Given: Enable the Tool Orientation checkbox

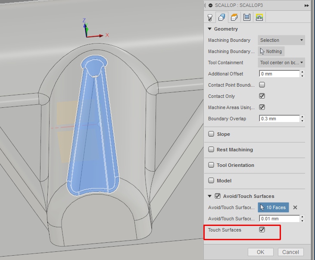Looking at the screenshot, I should tap(211, 165).
